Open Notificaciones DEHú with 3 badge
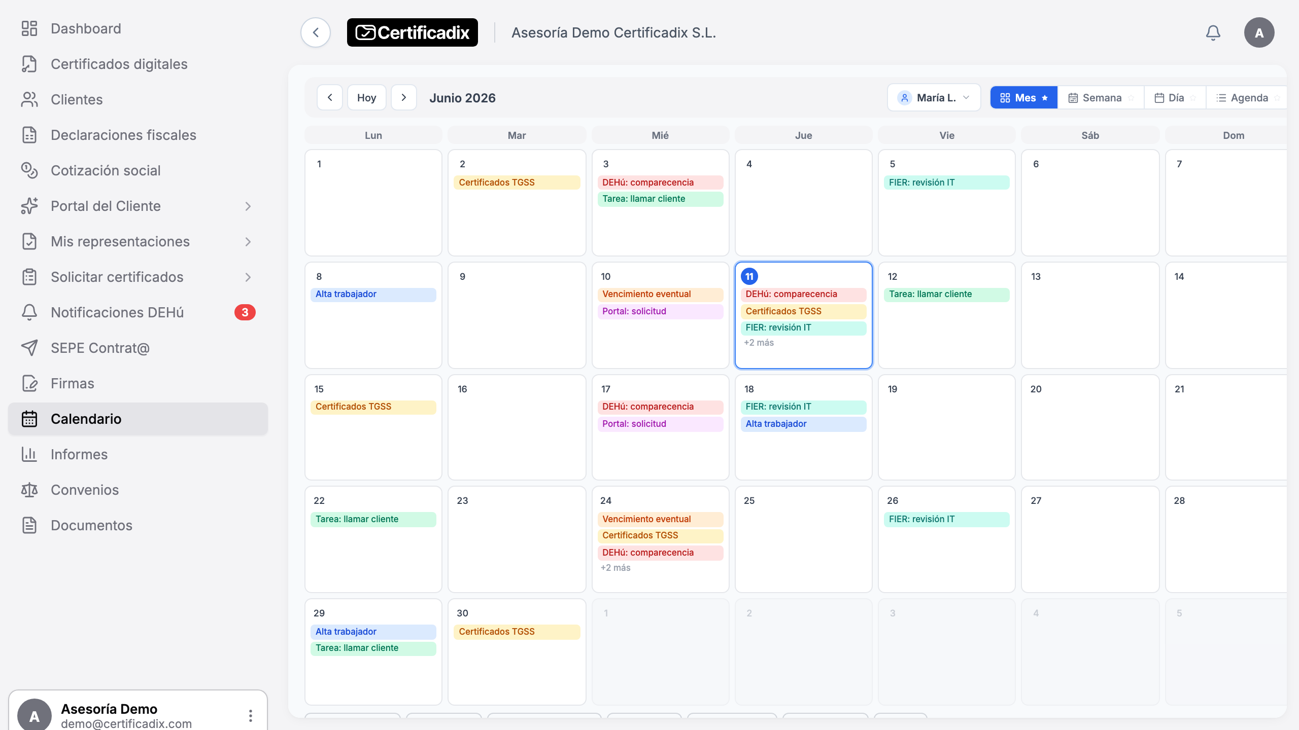 pos(138,312)
